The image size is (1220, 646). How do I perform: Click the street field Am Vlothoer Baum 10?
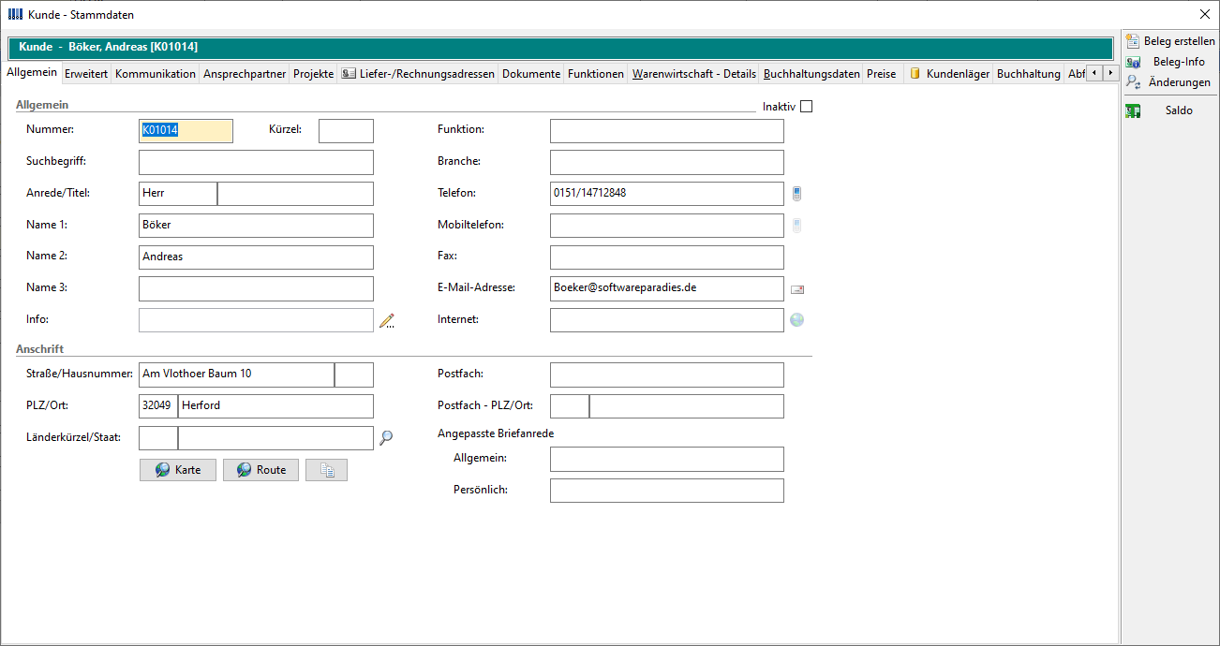pos(236,375)
